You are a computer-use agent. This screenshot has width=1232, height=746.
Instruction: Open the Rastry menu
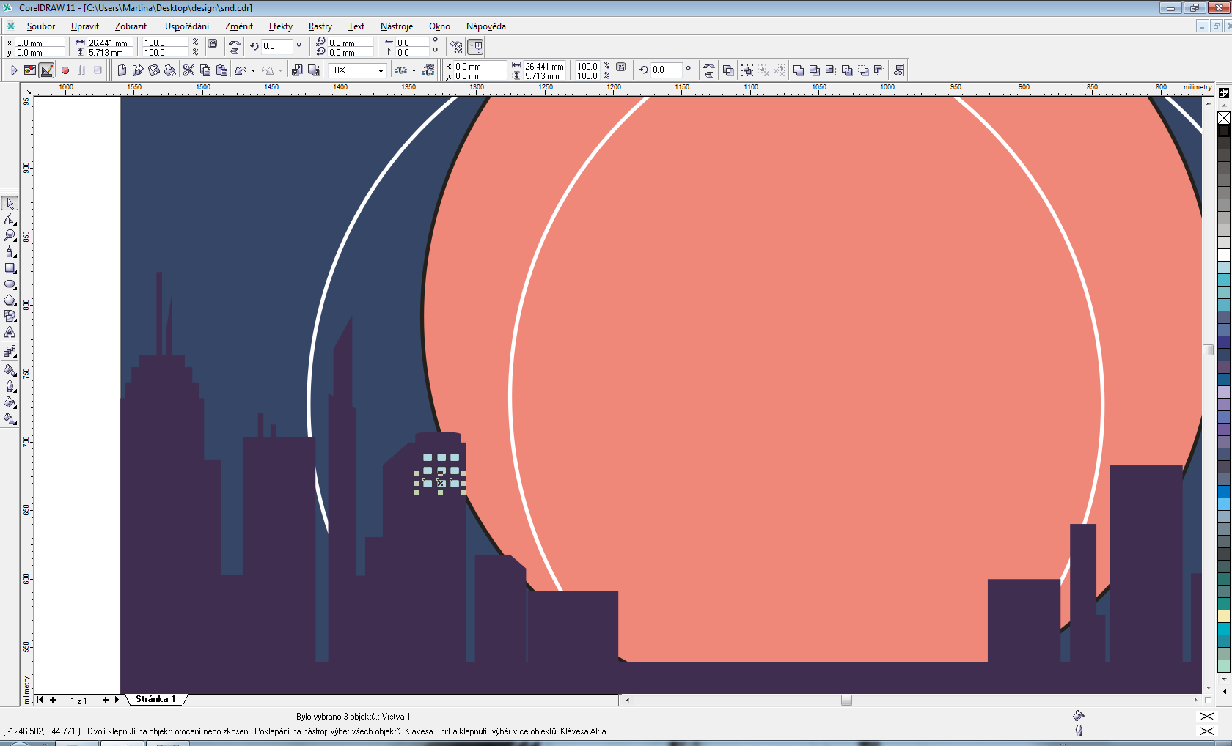click(320, 26)
